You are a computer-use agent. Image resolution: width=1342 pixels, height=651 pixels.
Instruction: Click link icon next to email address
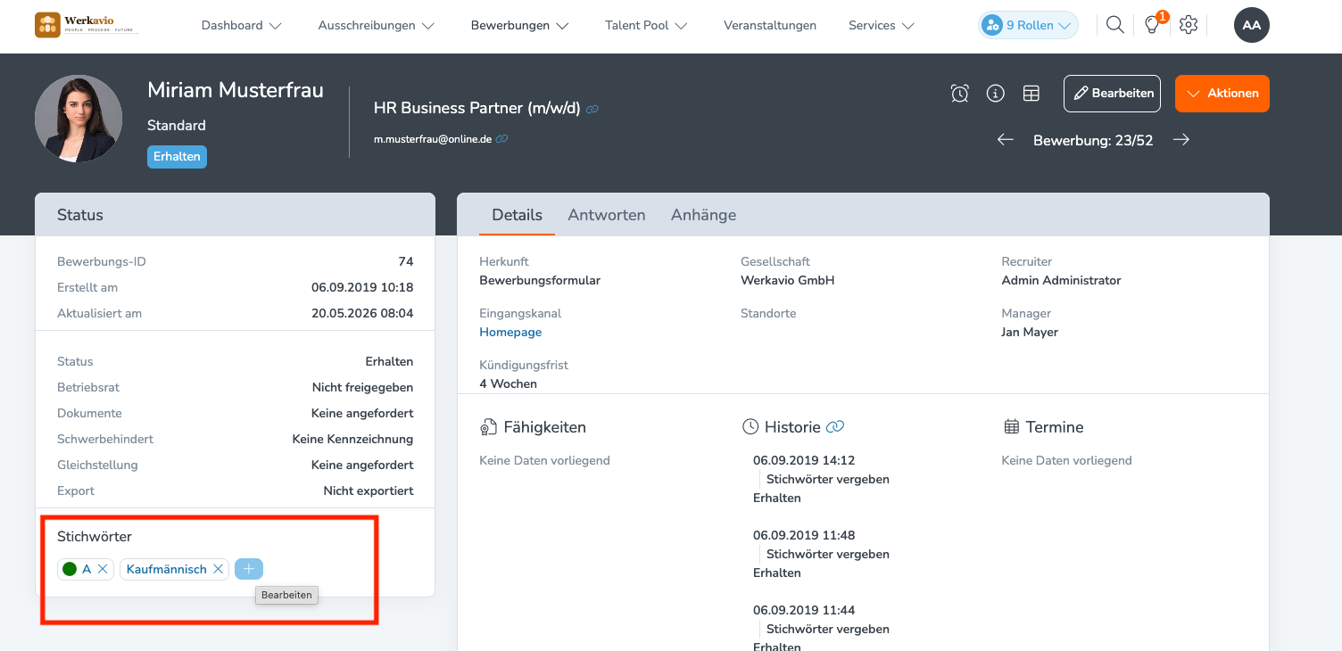pos(501,139)
